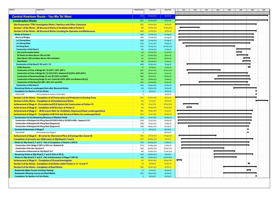Select Section 6 Completion of Road Works row
Image resolution: width=279 pixels, height=197 pixels.
coord(38,167)
